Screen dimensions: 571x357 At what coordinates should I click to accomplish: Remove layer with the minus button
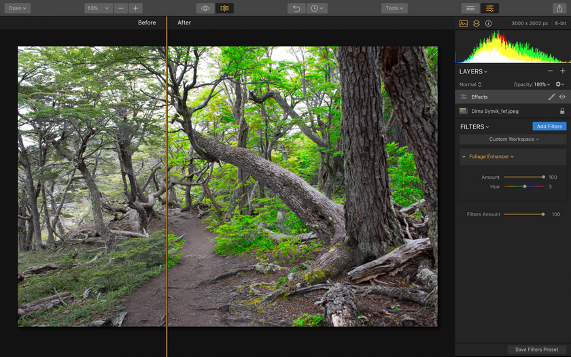tap(550, 71)
